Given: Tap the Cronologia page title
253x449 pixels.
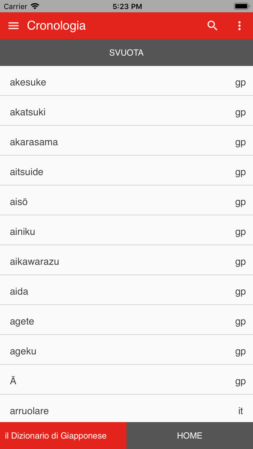Looking at the screenshot, I should coord(56,26).
